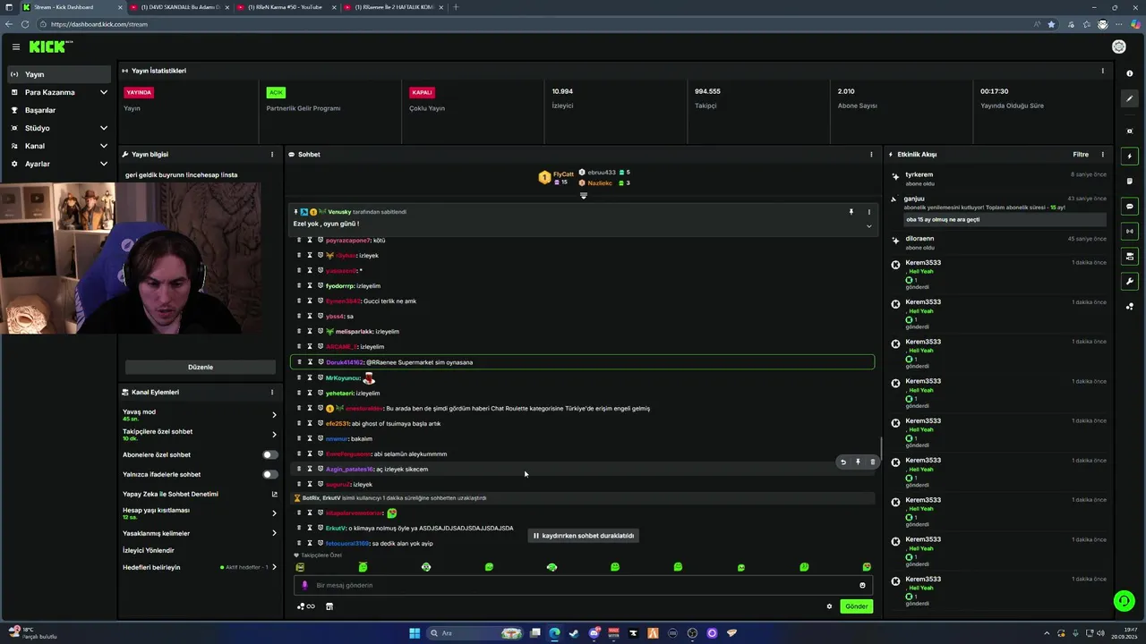Click the Bir mesaj gönderin input field

[582, 585]
